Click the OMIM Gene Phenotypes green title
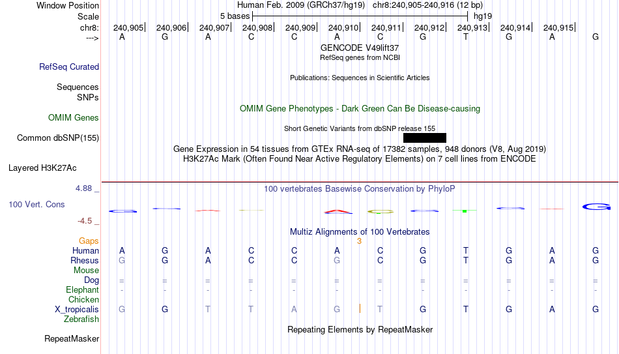619x354 pixels. [360, 109]
